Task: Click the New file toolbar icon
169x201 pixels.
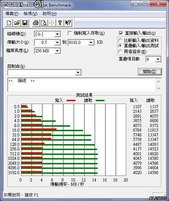Action: [9, 23]
